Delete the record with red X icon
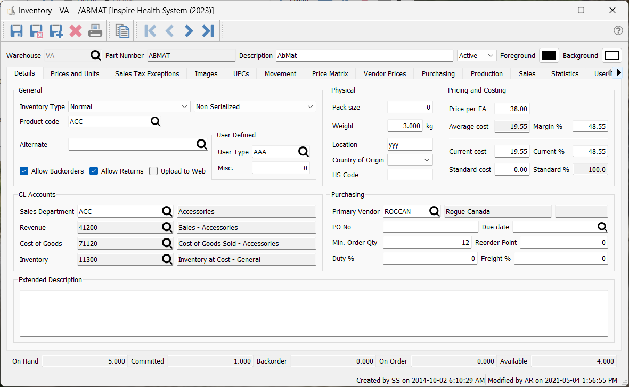 click(76, 31)
